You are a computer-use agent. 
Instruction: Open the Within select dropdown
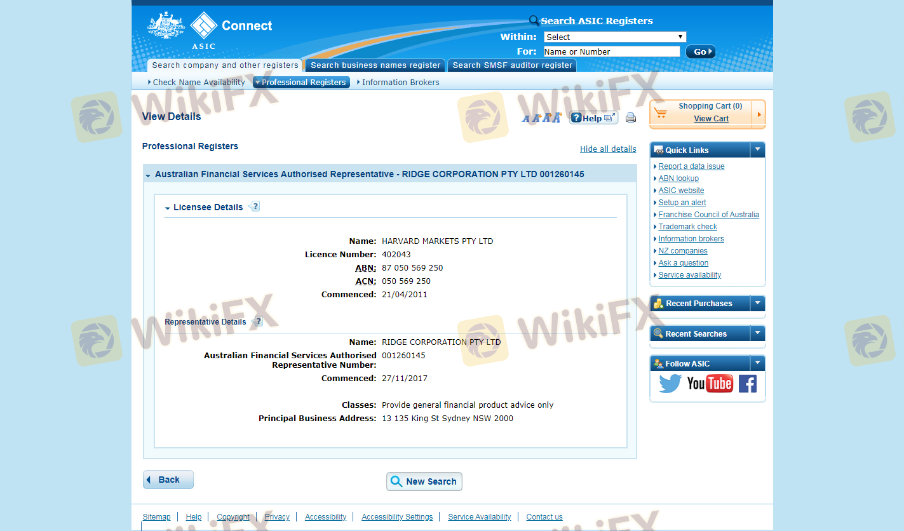[x=614, y=37]
